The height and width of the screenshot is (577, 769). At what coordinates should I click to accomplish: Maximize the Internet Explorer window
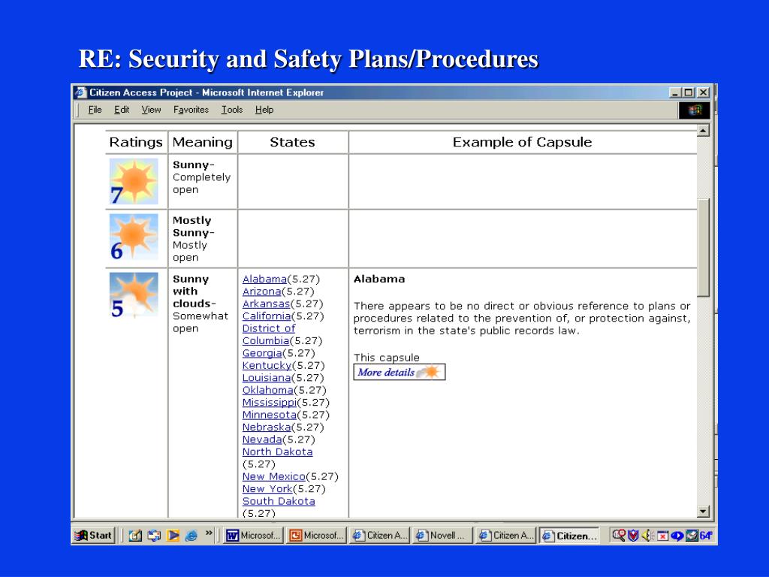tap(689, 92)
